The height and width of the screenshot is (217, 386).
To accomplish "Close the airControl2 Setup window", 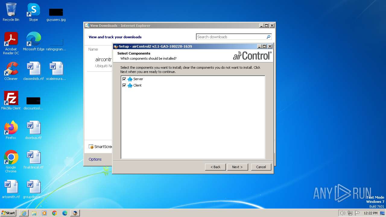I will [270, 46].
